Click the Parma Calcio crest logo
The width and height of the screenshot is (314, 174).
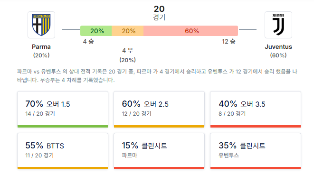point(41,25)
